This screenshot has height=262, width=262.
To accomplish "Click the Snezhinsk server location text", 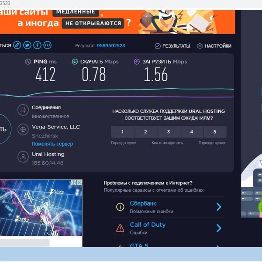I will click(x=45, y=136).
